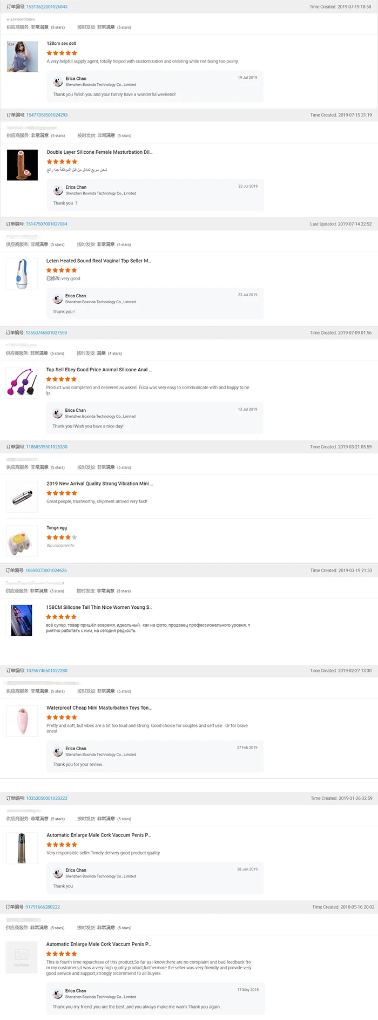Open order number 13550746501027559

click(x=46, y=333)
